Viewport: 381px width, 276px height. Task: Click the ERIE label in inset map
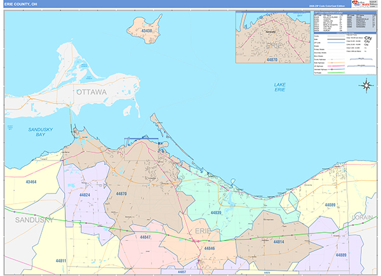coord(274,46)
